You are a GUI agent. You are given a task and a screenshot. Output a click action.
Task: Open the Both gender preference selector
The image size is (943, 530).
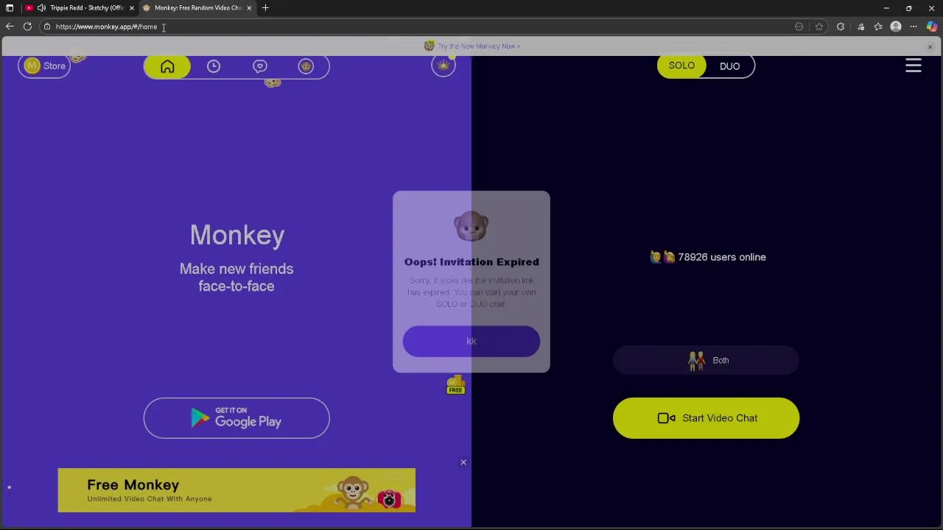pos(706,361)
